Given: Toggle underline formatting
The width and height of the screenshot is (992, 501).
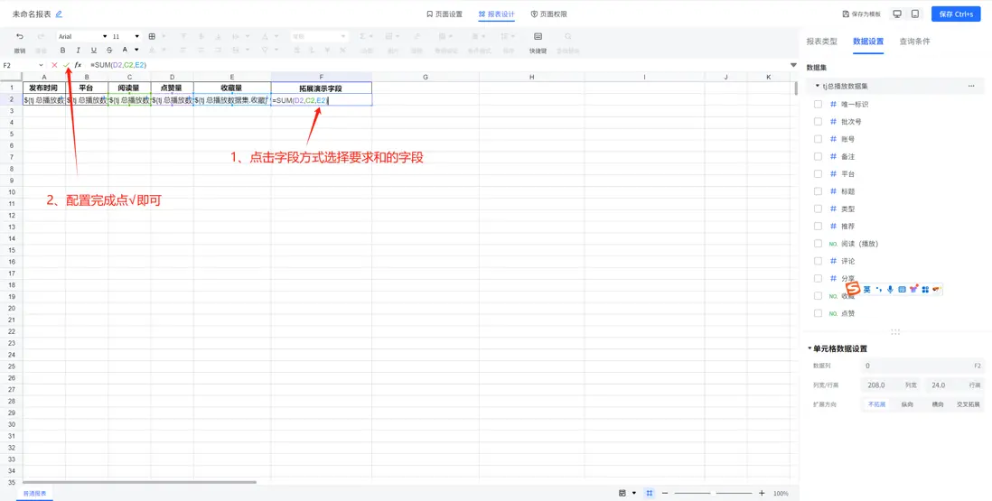Looking at the screenshot, I should tap(94, 50).
